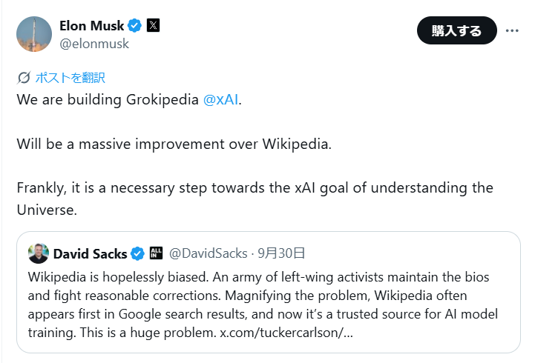Image resolution: width=535 pixels, height=363 pixels.
Task: Open the Elon Musk display name
Action: point(92,25)
